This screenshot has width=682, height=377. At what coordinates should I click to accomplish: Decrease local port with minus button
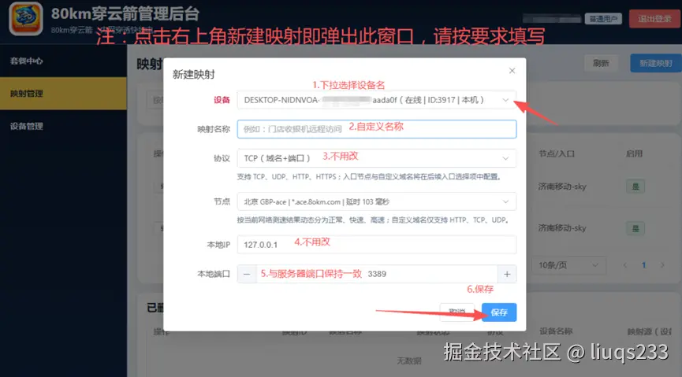(247, 274)
